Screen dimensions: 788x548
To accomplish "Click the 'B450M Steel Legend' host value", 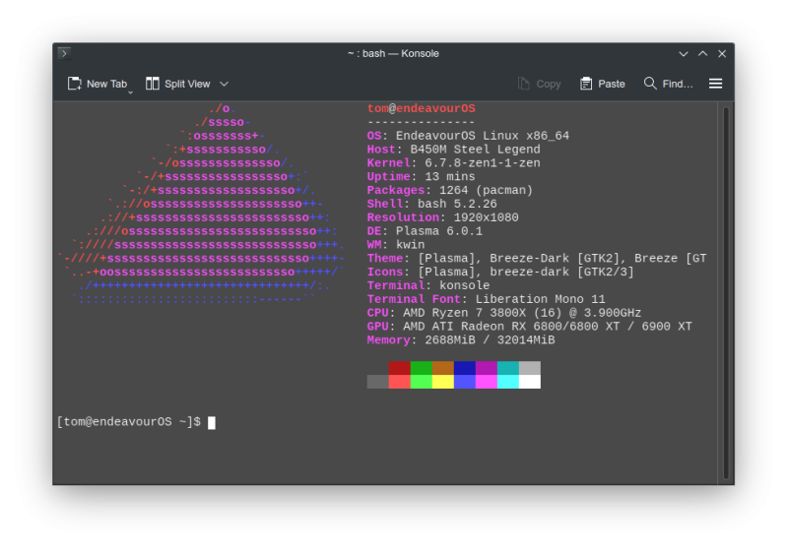I will 476,150.
